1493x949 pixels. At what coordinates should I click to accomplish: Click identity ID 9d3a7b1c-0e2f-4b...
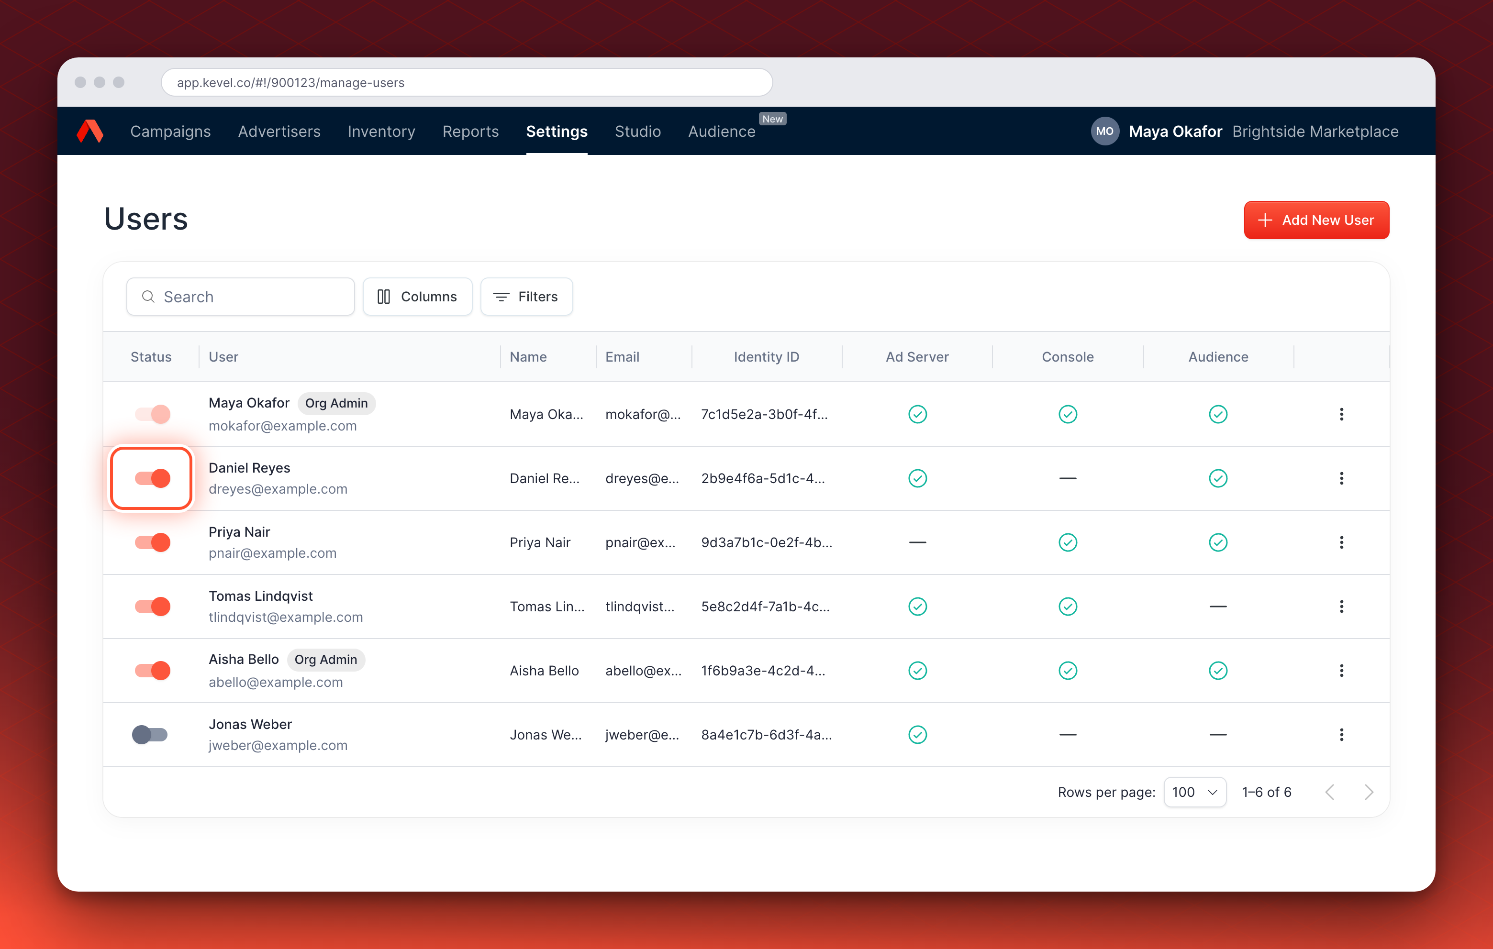coord(766,542)
